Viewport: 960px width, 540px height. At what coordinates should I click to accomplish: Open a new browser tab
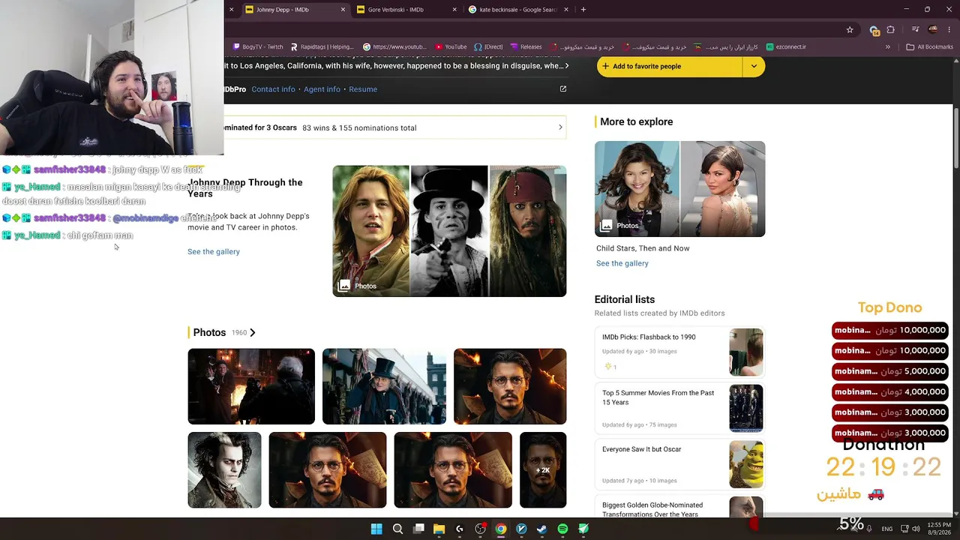coord(583,10)
